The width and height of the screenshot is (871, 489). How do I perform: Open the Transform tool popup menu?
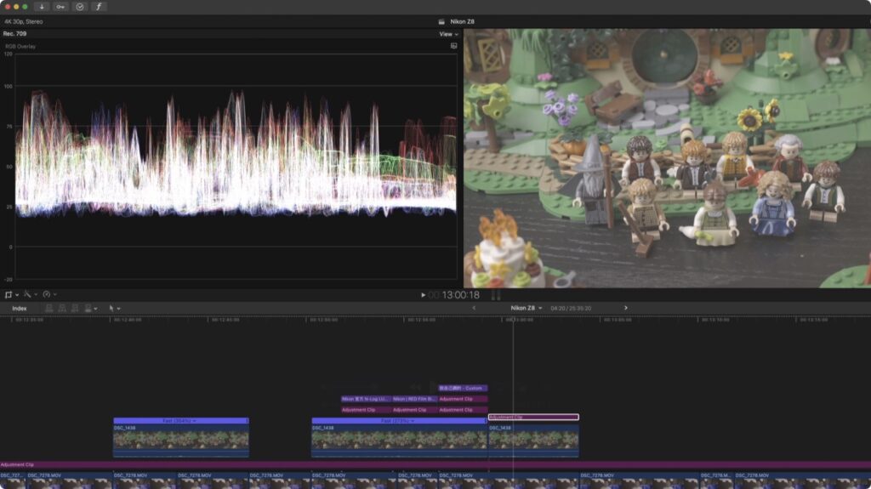(11, 294)
